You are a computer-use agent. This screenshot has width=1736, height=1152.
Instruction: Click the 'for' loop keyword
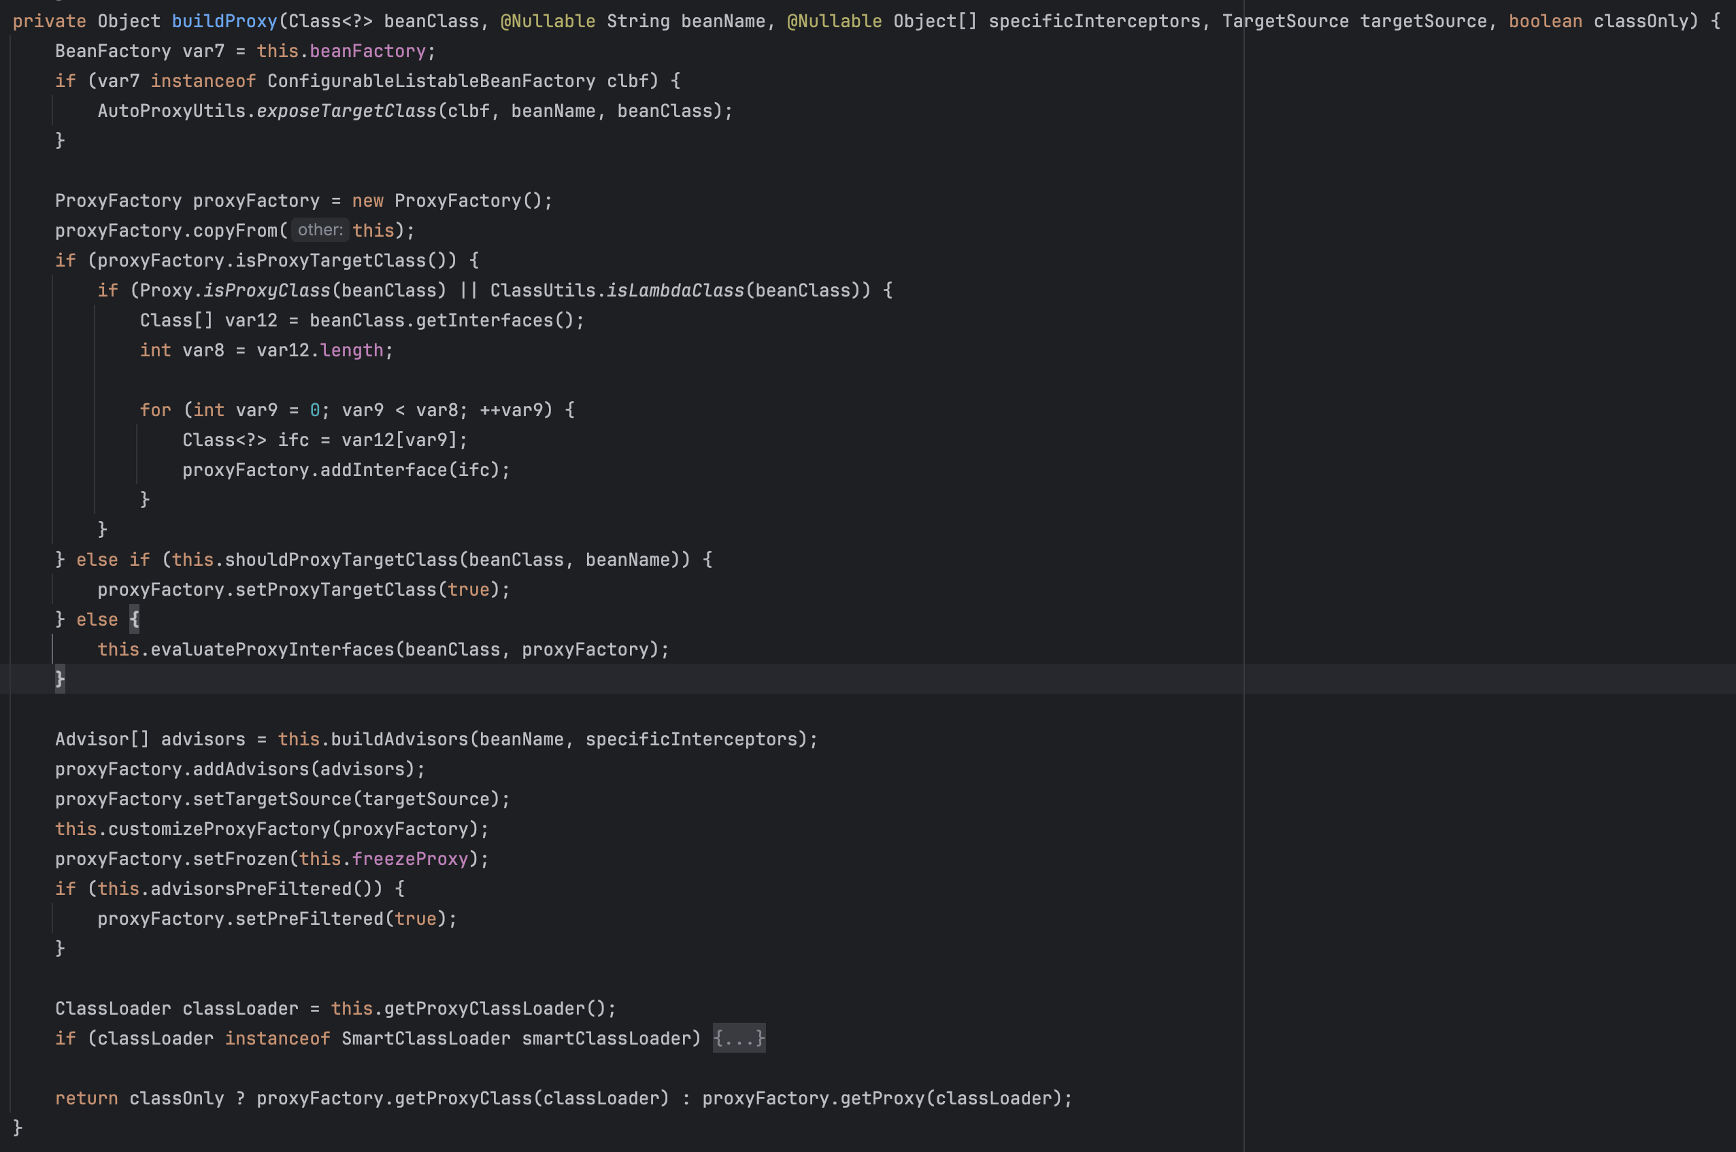coord(155,410)
